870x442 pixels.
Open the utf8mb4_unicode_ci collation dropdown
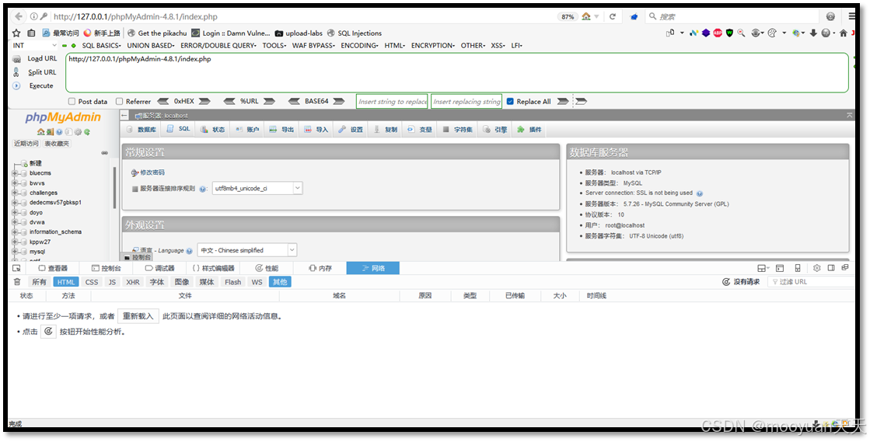pyautogui.click(x=257, y=189)
